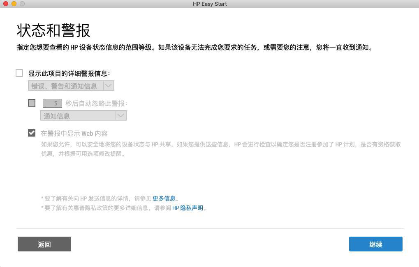Open the 通知信息 dropdown
Screen dimensions: 419x267
[x=83, y=116]
